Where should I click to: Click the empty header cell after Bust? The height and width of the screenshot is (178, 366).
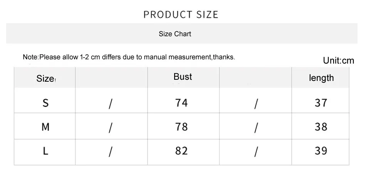255,77
